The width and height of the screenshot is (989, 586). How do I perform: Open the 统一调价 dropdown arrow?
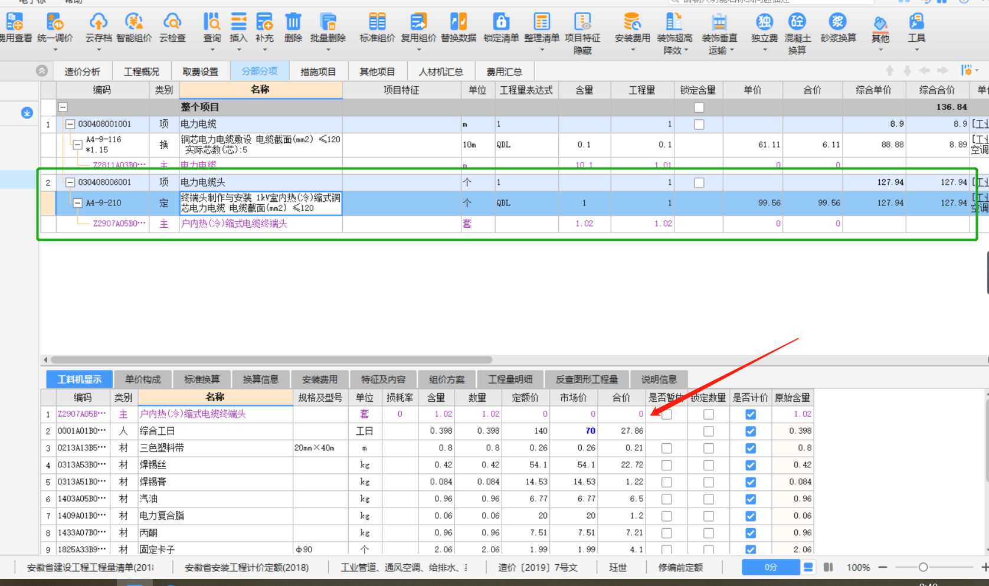(55, 50)
